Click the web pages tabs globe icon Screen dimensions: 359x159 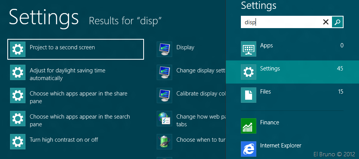coord(164,119)
